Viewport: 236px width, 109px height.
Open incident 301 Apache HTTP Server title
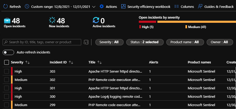115,88
